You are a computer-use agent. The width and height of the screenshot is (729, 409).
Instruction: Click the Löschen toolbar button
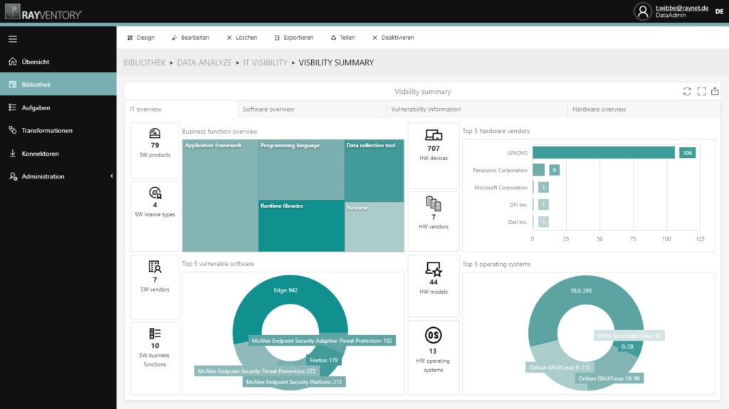click(x=242, y=38)
